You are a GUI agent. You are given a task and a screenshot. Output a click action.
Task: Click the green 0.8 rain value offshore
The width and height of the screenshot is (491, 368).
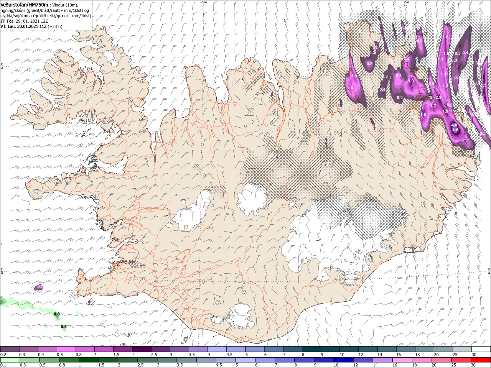[x=57, y=314]
